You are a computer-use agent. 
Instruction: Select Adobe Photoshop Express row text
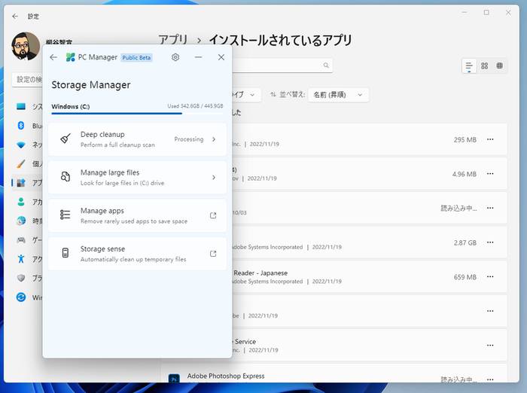(x=226, y=376)
